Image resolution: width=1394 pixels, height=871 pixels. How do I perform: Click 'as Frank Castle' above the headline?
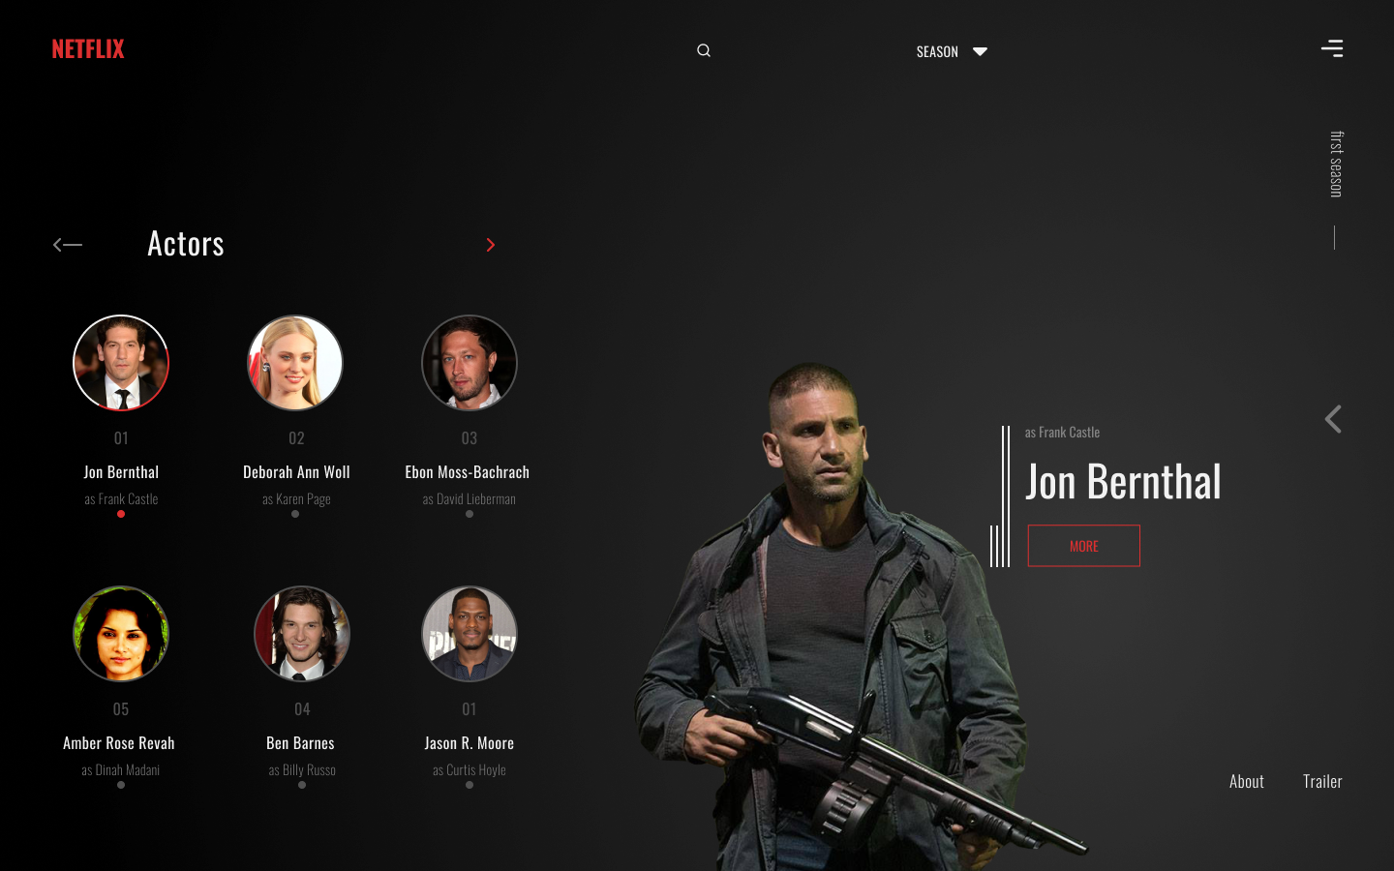1062,433
